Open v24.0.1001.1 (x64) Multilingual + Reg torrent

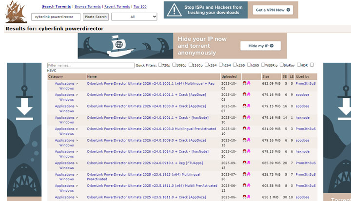[151, 83]
